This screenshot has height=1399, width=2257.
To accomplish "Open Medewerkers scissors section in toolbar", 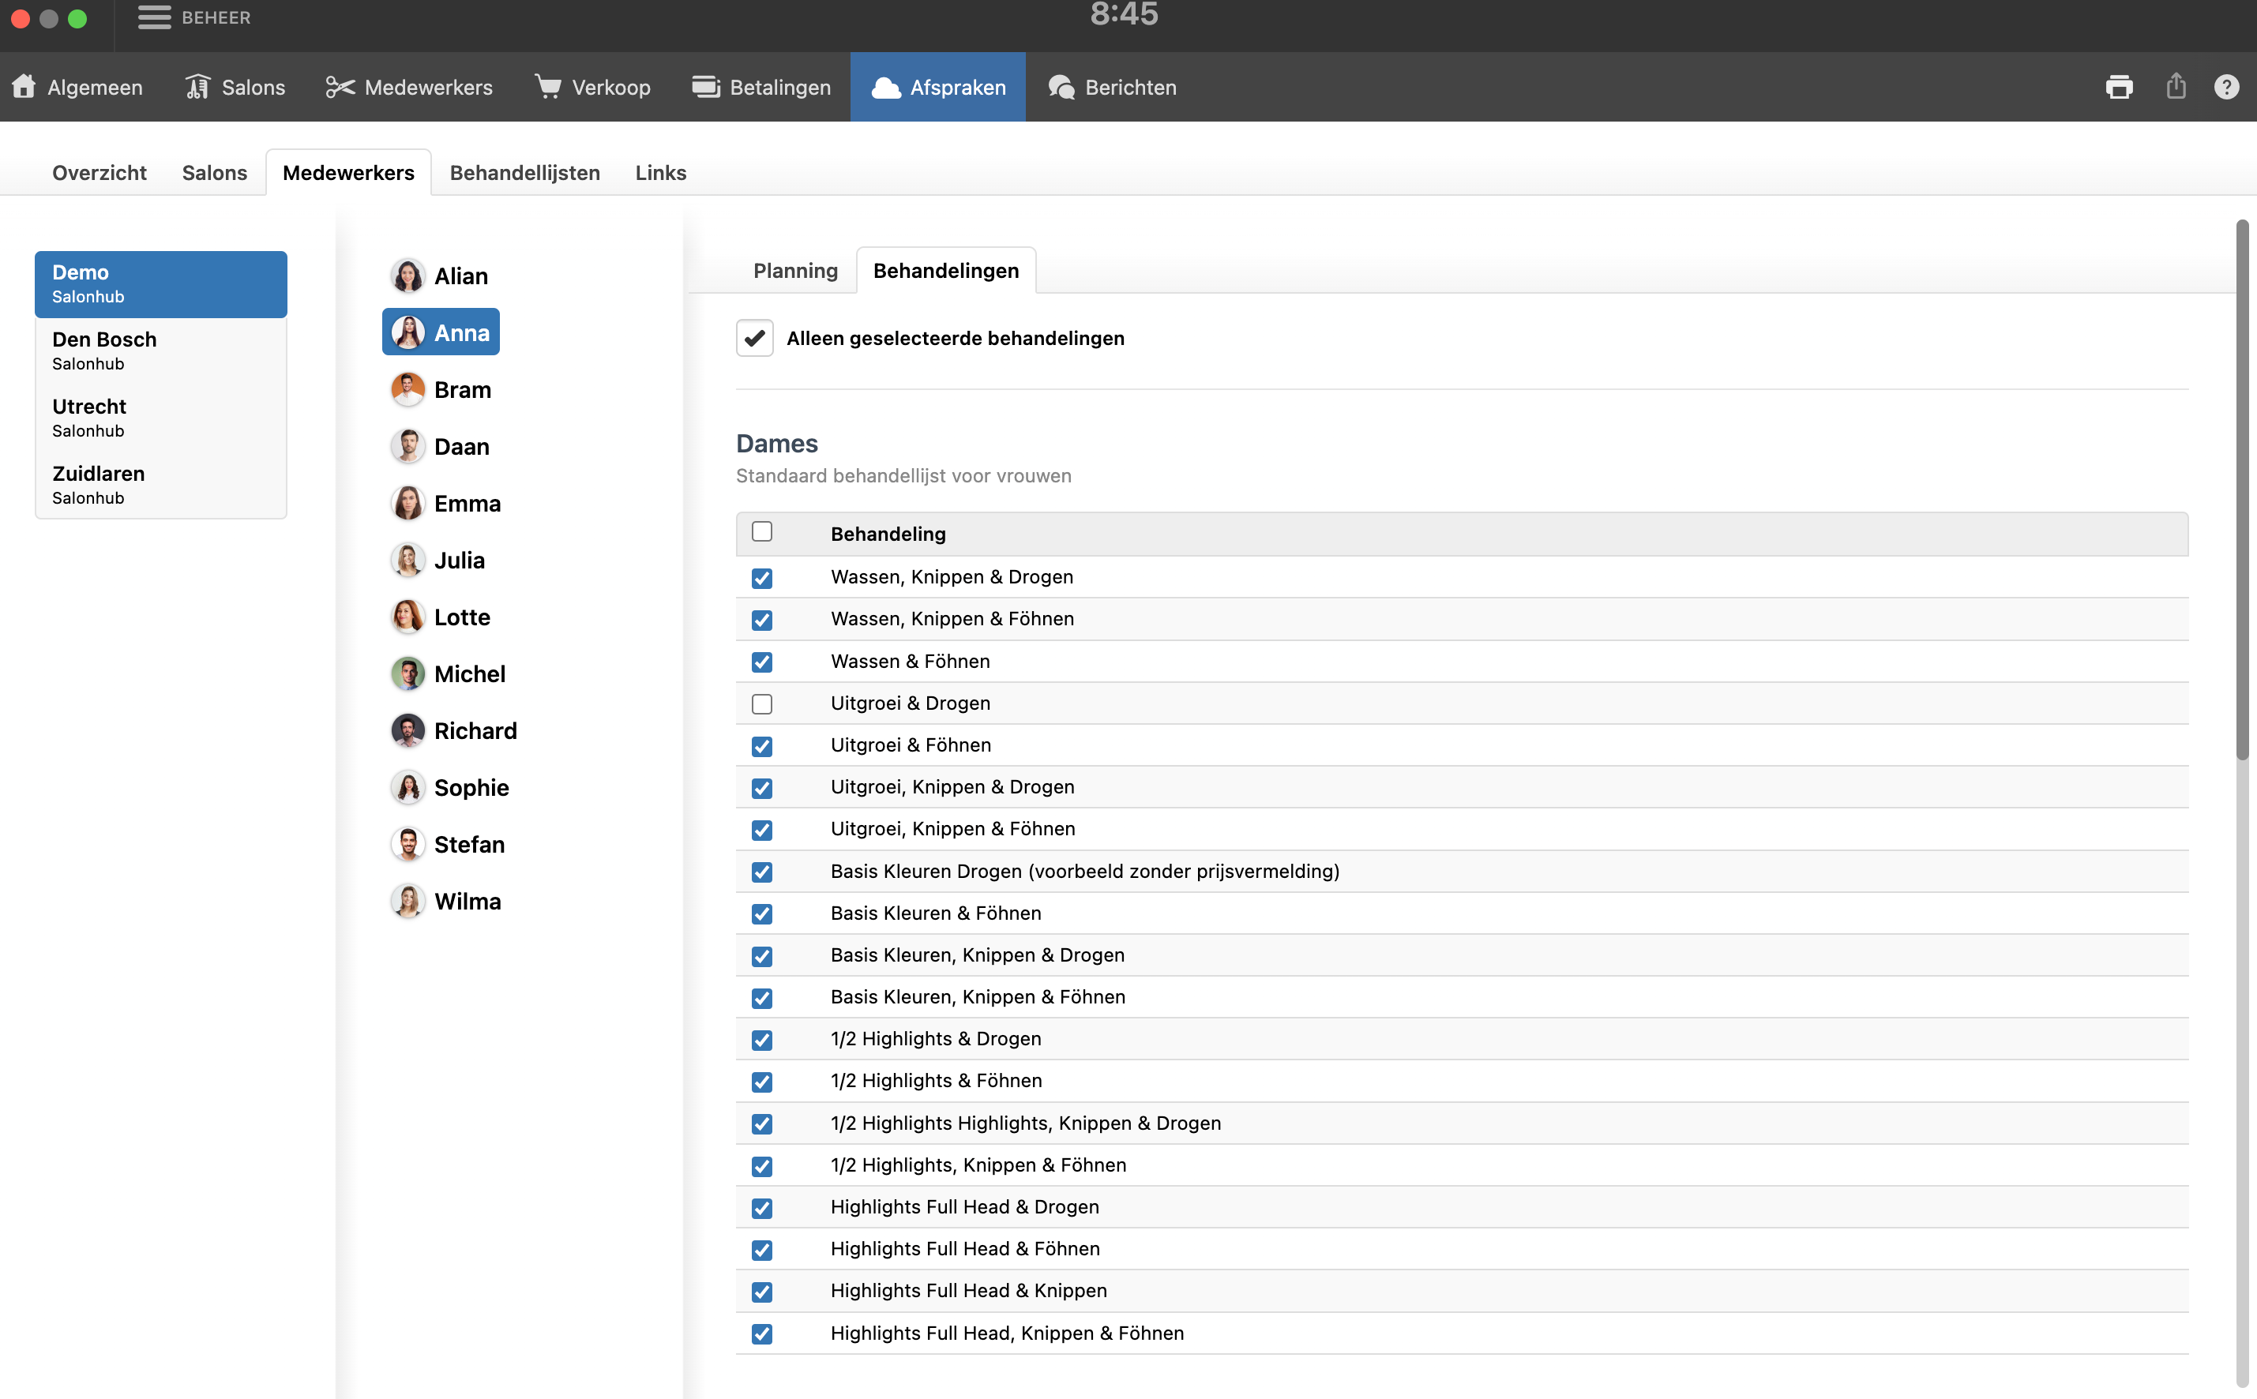I will pyautogui.click(x=409, y=87).
